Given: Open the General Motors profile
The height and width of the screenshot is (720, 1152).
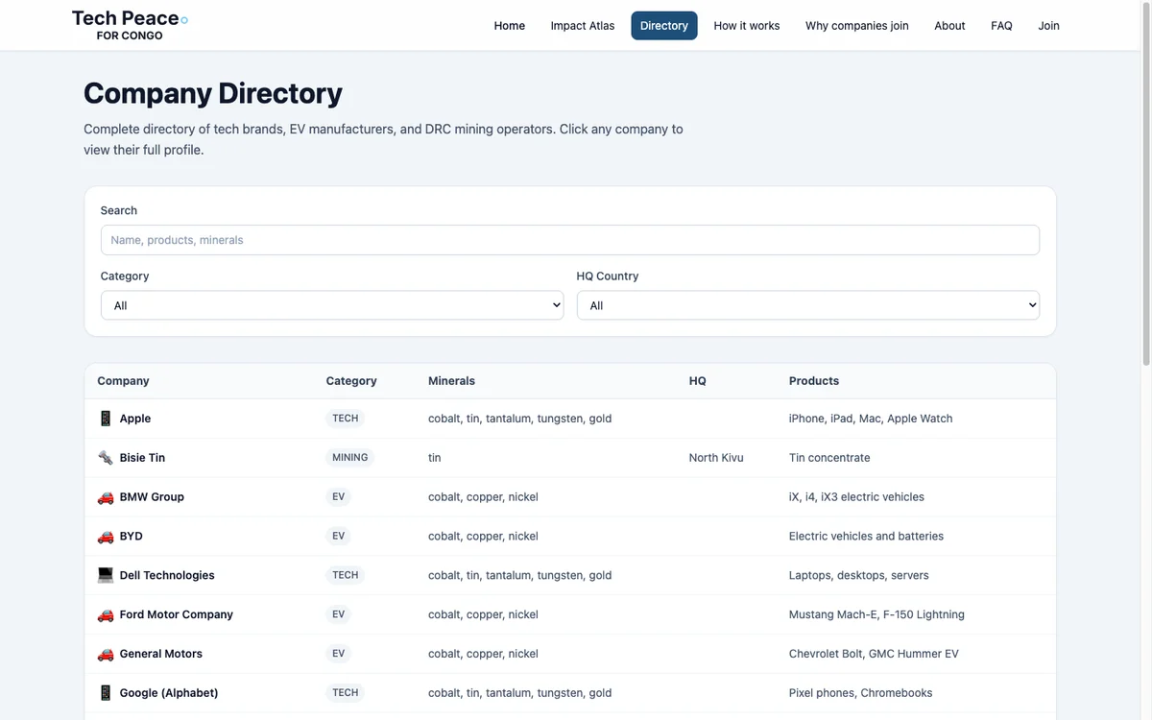Looking at the screenshot, I should (x=161, y=654).
